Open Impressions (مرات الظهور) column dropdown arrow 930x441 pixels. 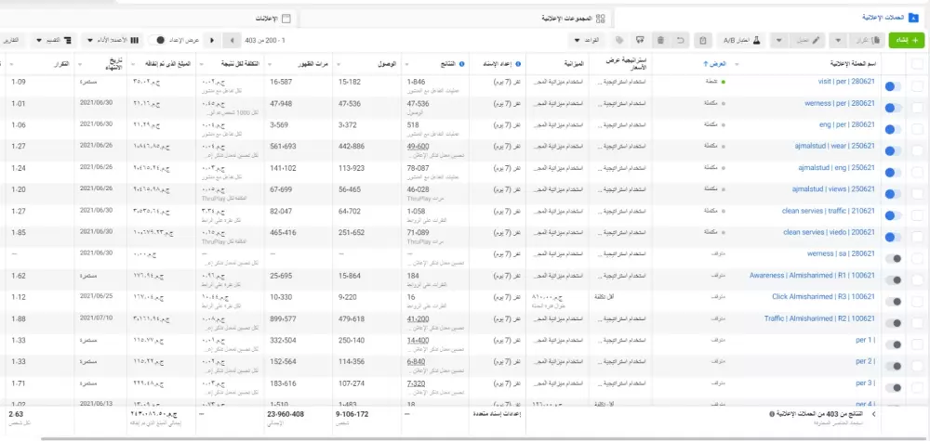(271, 64)
